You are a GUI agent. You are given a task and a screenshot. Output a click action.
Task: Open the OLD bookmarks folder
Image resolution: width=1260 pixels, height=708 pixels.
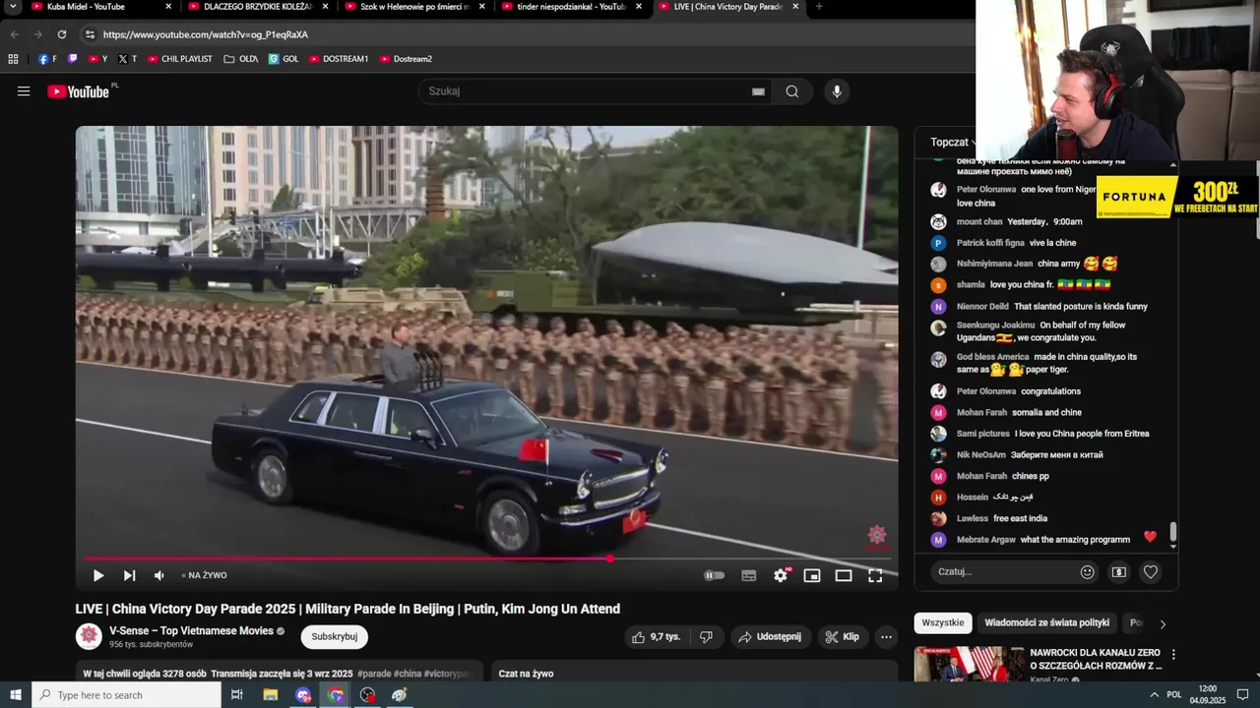pos(241,59)
